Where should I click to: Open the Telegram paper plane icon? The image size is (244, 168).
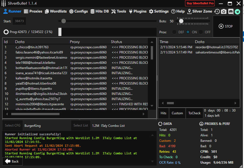[237, 11]
